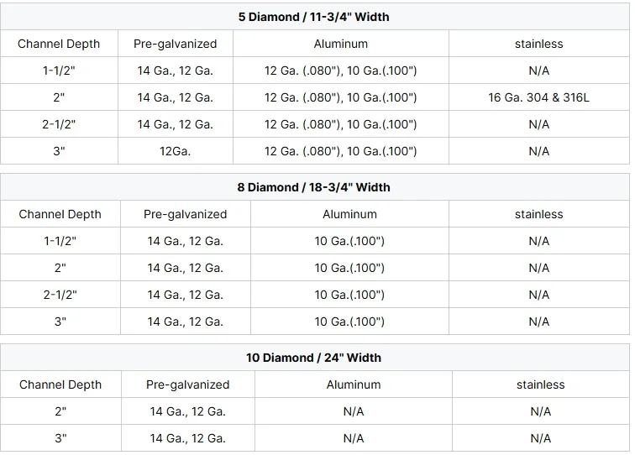Click the '10 Diamond / 24" Width' table header
Screen dimensions: 635x455
click(x=313, y=358)
